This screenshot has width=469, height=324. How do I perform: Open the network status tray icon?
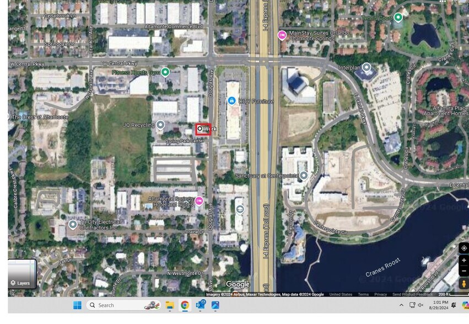412,305
